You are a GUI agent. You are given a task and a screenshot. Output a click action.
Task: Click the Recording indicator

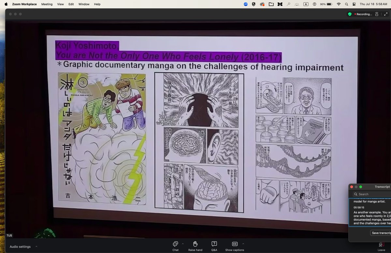point(363,14)
